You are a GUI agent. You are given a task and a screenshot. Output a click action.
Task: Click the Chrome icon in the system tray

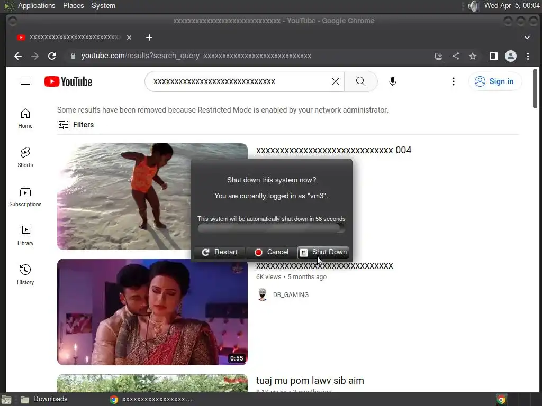pos(502,400)
